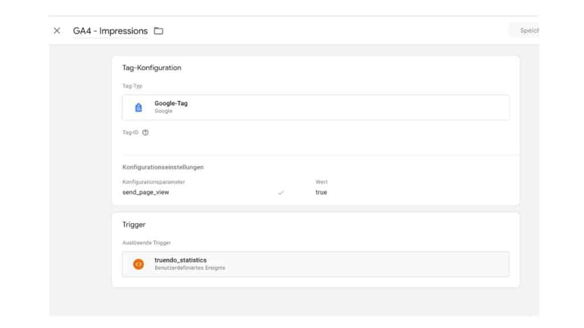
Task: Click the Wert column label
Action: pos(322,182)
